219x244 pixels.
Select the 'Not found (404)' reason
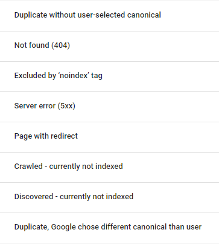pos(109,46)
